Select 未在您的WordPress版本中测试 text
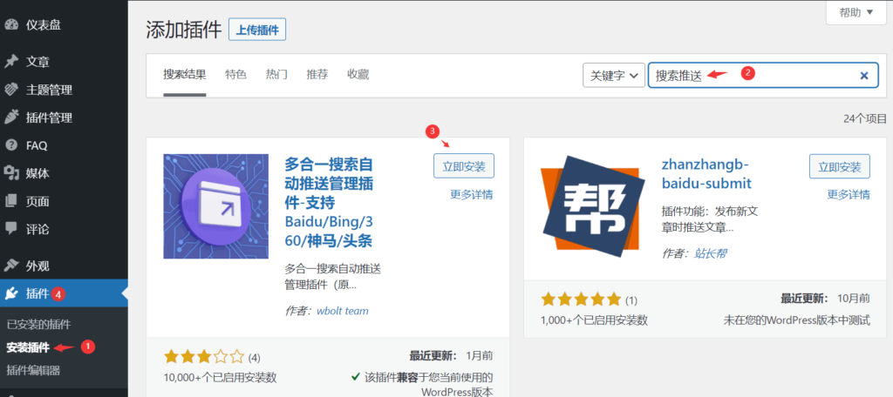The image size is (893, 397). (x=797, y=320)
